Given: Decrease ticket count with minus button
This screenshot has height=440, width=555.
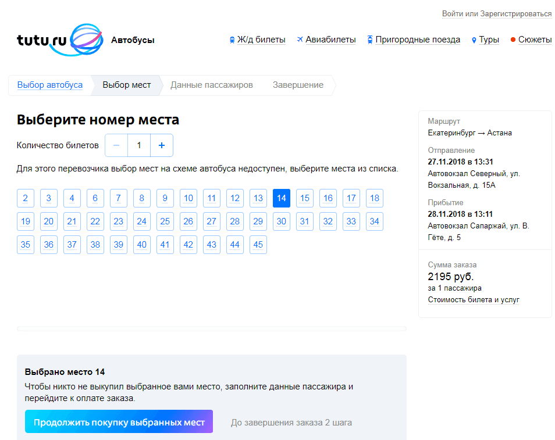Looking at the screenshot, I should click(116, 145).
